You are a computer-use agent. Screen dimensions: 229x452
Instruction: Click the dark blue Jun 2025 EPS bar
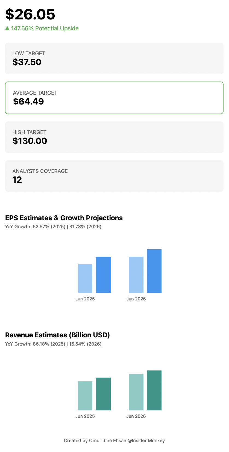pyautogui.click(x=103, y=275)
